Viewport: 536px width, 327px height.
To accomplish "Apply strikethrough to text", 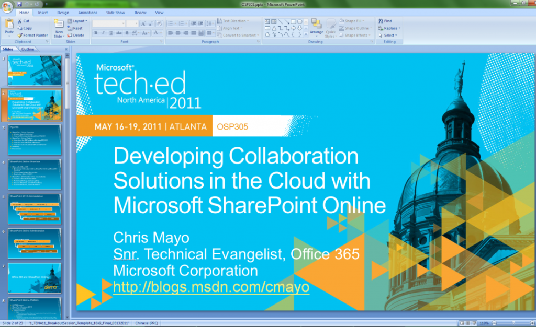I will 119,33.
